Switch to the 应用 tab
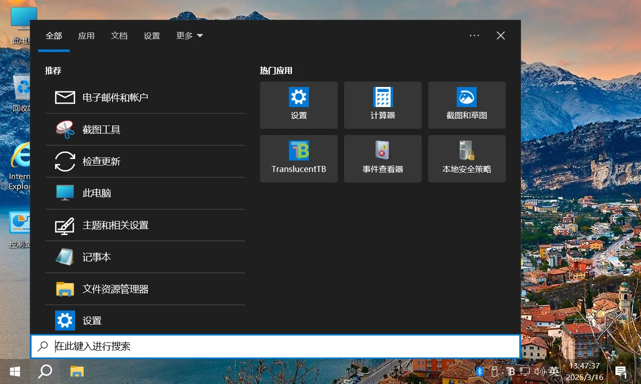The height and width of the screenshot is (384, 641). pyautogui.click(x=86, y=35)
